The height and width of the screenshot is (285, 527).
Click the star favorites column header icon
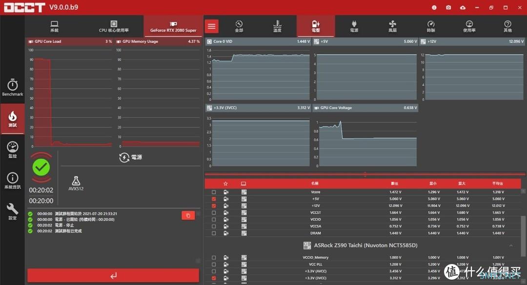coord(225,184)
